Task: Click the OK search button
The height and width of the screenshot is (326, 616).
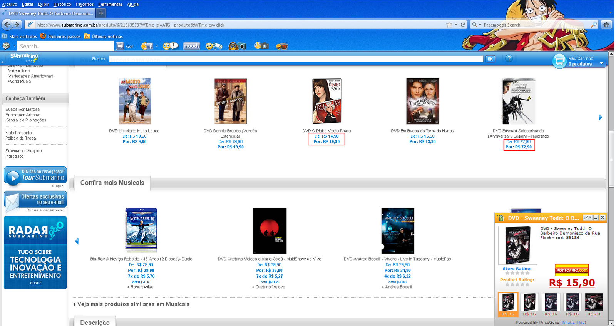Action: click(490, 59)
